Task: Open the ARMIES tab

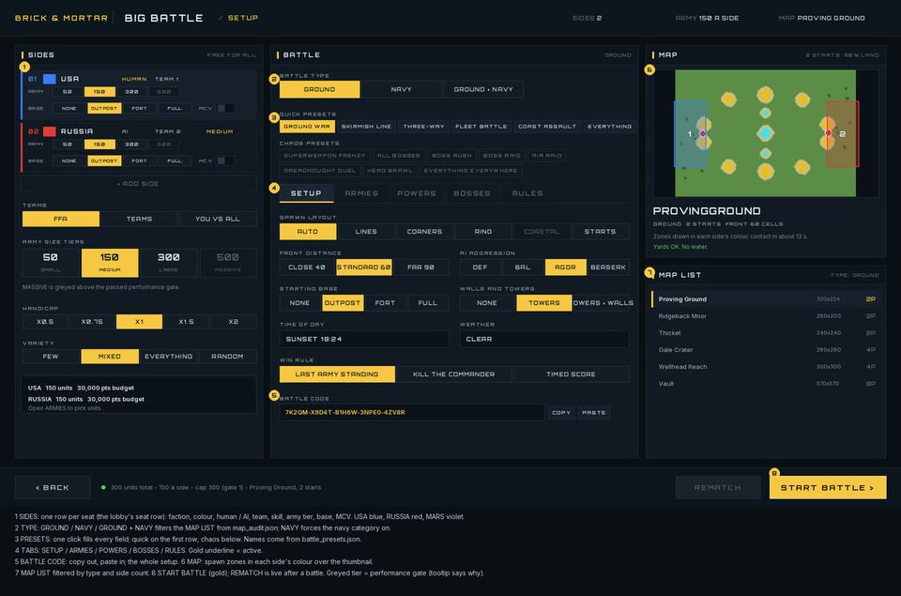Action: click(x=361, y=193)
